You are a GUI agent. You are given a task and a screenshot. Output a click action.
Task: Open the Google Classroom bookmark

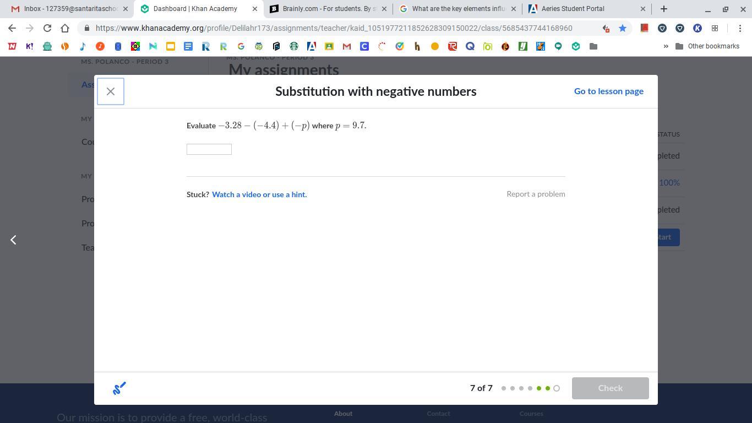point(329,46)
